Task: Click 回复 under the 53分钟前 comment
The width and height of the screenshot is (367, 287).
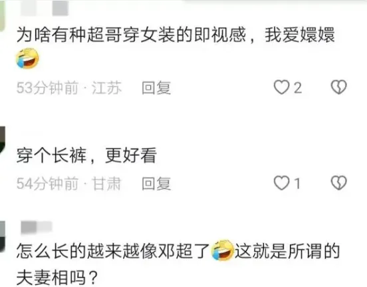Action: [x=156, y=88]
